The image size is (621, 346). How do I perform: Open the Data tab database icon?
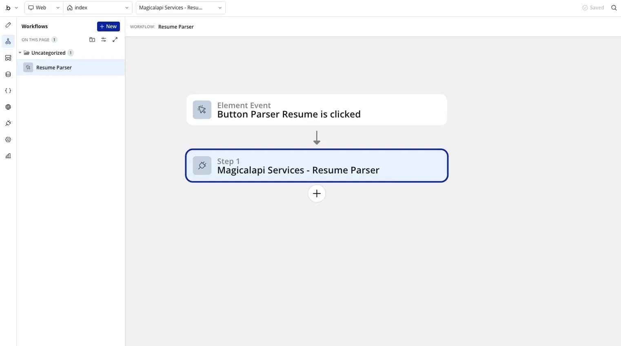(8, 74)
